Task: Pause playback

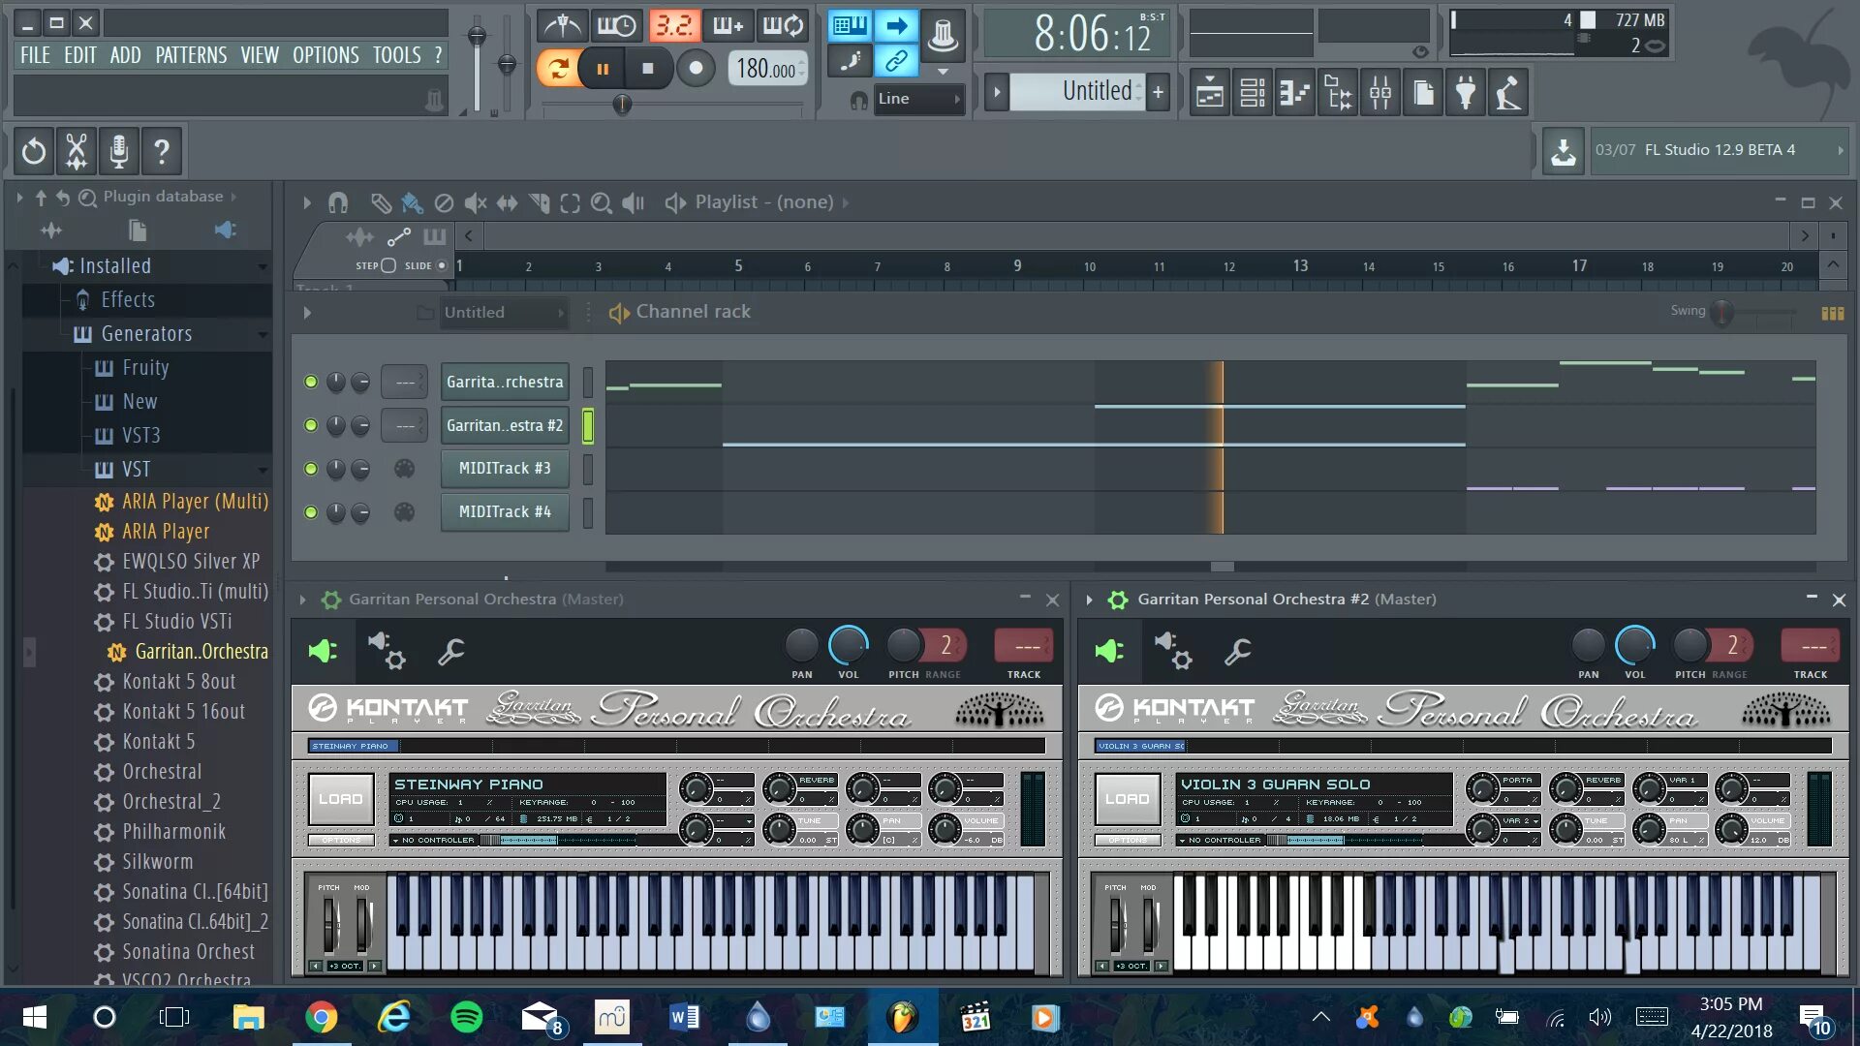Action: pyautogui.click(x=603, y=68)
